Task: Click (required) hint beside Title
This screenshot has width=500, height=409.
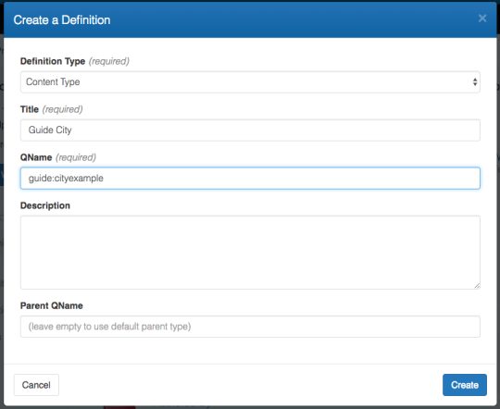Action: pyautogui.click(x=63, y=109)
